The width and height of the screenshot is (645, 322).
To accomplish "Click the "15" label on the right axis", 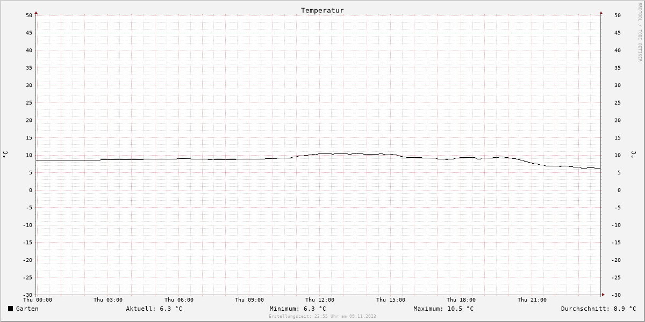I will pos(617,137).
